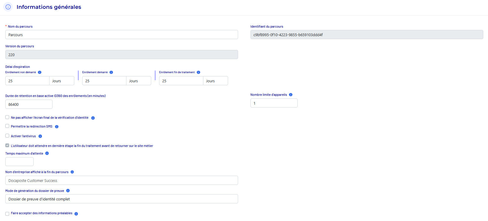The width and height of the screenshot is (488, 221).
Task: Click the Nombre limite d'appareils number field
Action: coord(274,103)
